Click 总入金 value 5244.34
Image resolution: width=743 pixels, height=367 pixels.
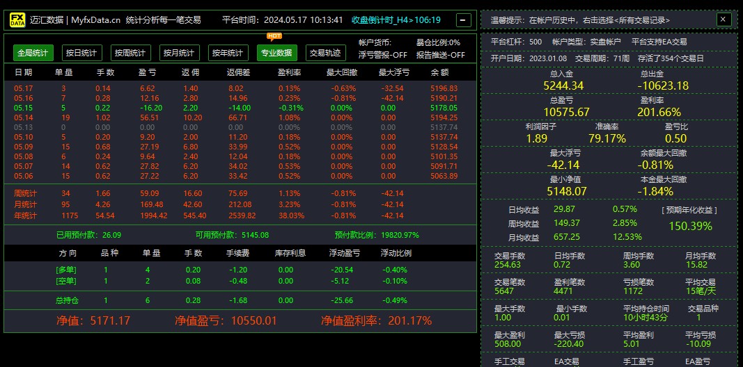563,85
